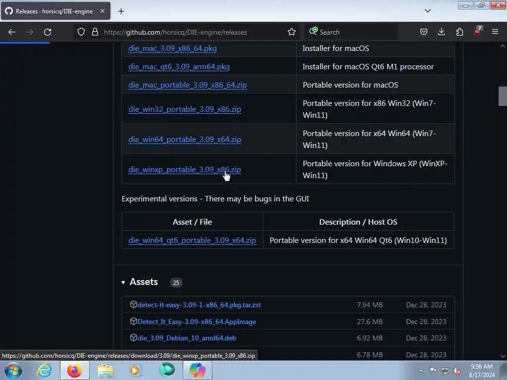Open the Windows Start button
Screen dimensions: 507x380
pyautogui.click(x=13, y=370)
